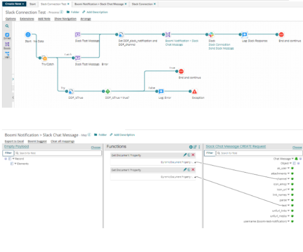The image size is (303, 252).
Task: Click Add Description in the map header
Action: tap(122, 135)
